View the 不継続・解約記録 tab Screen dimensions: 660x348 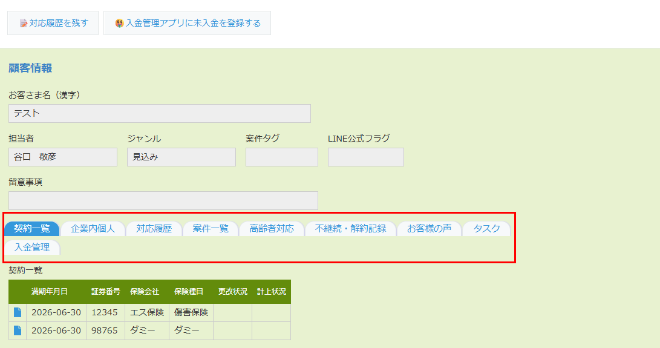click(x=350, y=229)
